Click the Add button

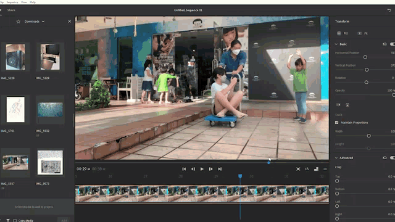64,221
